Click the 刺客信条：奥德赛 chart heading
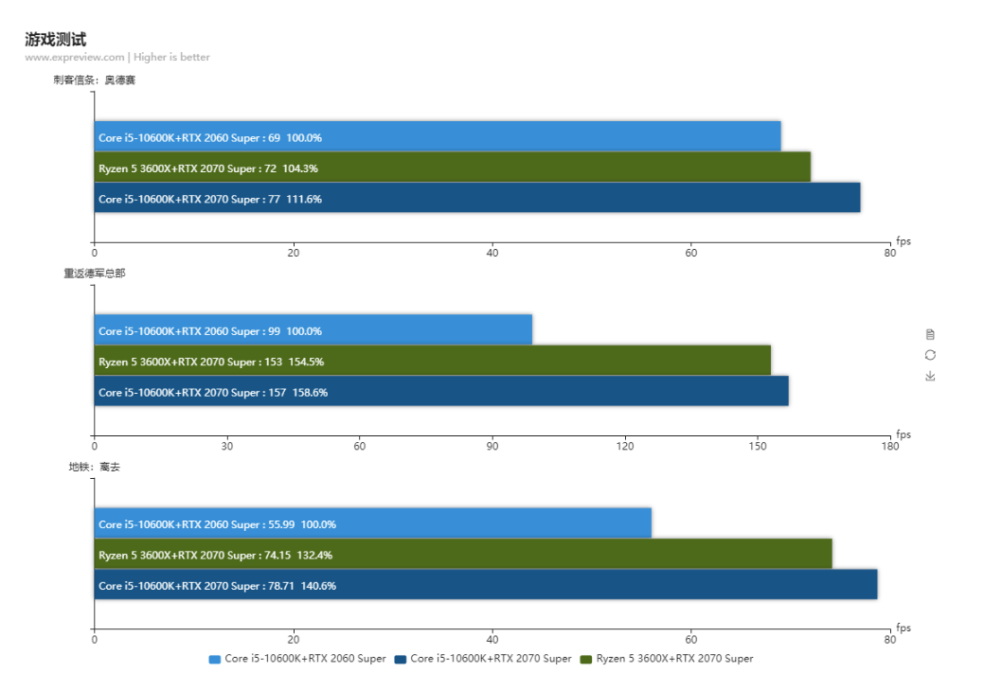 coord(94,80)
